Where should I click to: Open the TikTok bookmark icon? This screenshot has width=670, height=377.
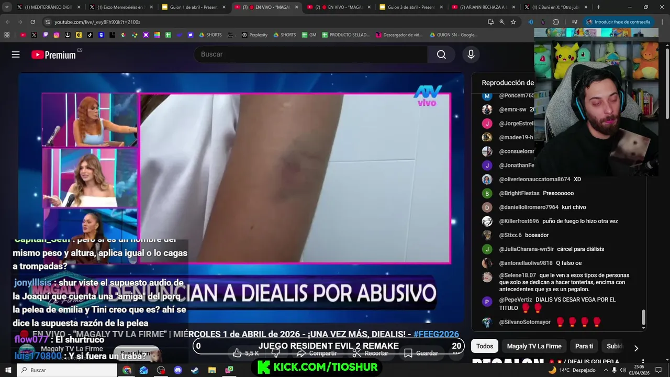point(90,35)
